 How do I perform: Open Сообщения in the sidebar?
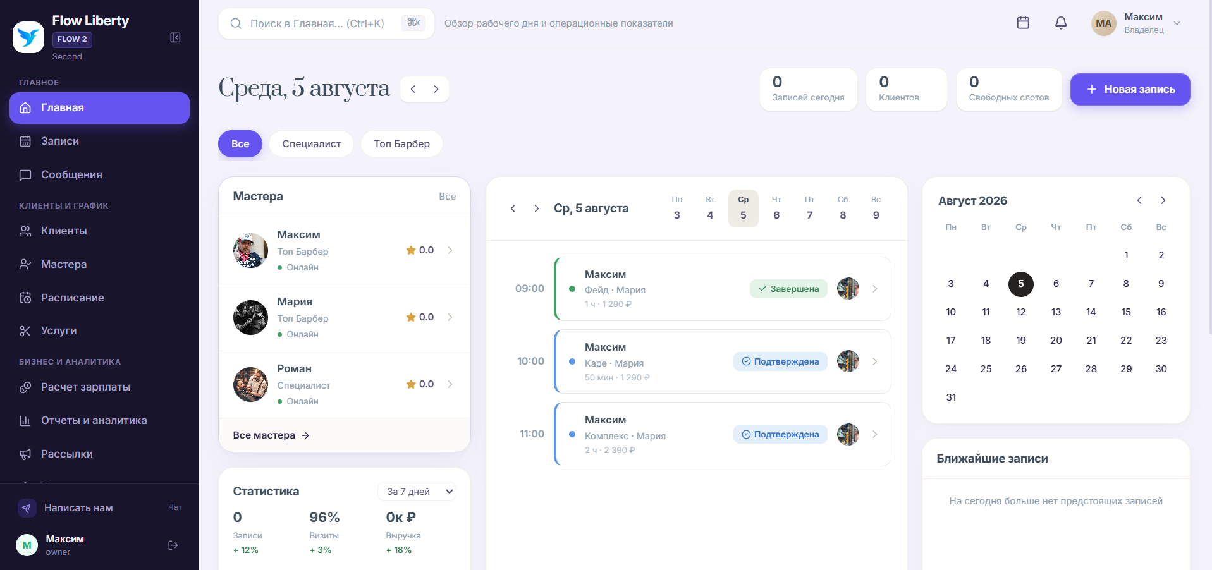pos(99,175)
